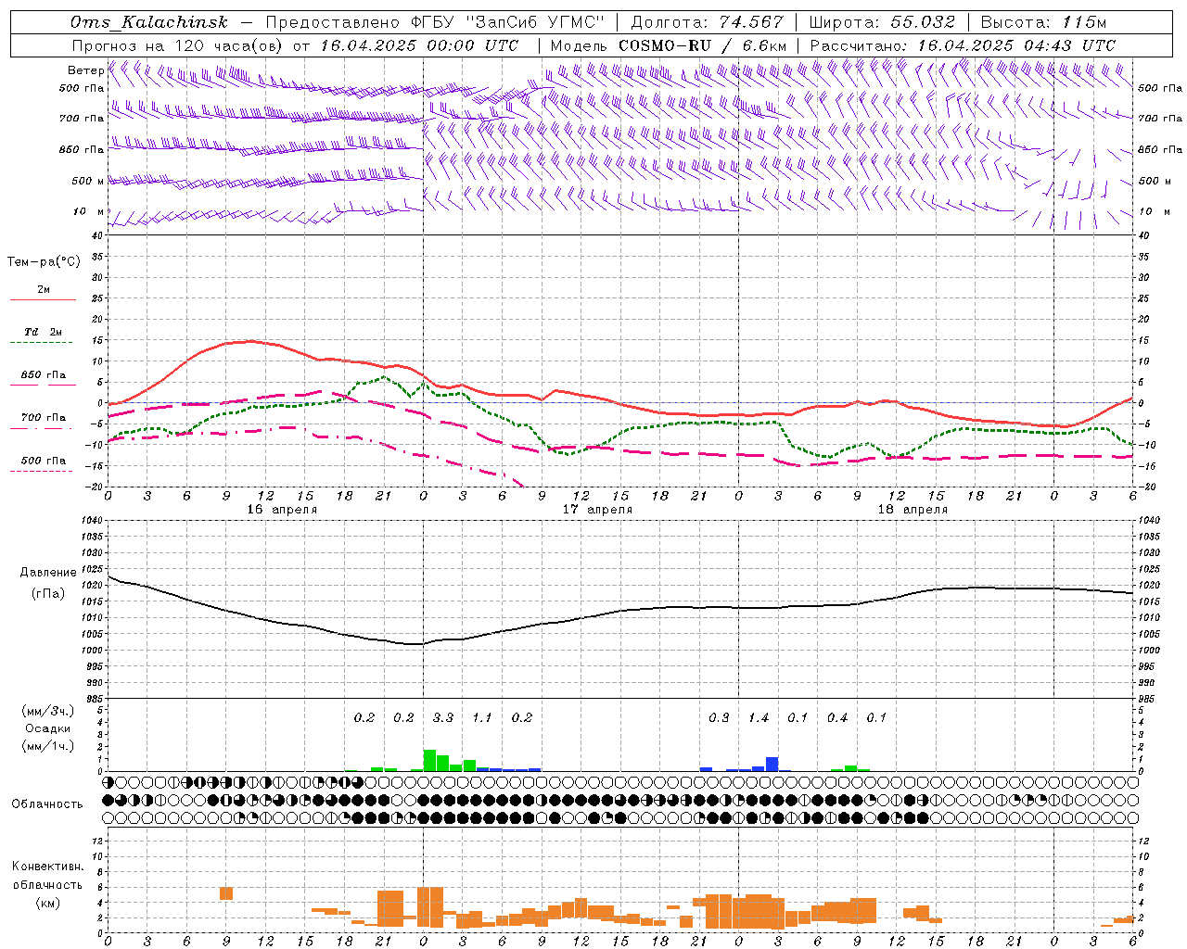Click the 0.4 precipitation total value
This screenshot has height=949, width=1187.
837,717
